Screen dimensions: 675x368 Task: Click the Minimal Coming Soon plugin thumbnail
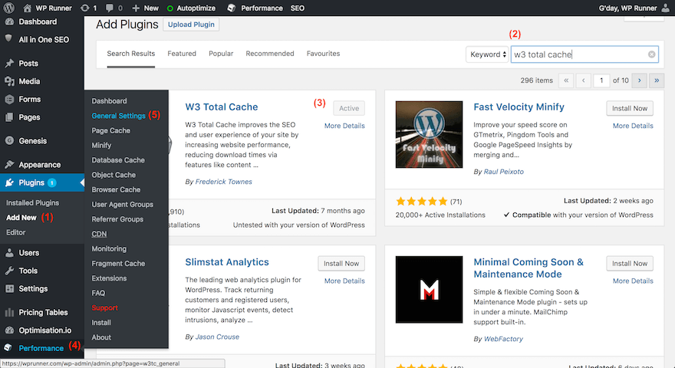(430, 290)
